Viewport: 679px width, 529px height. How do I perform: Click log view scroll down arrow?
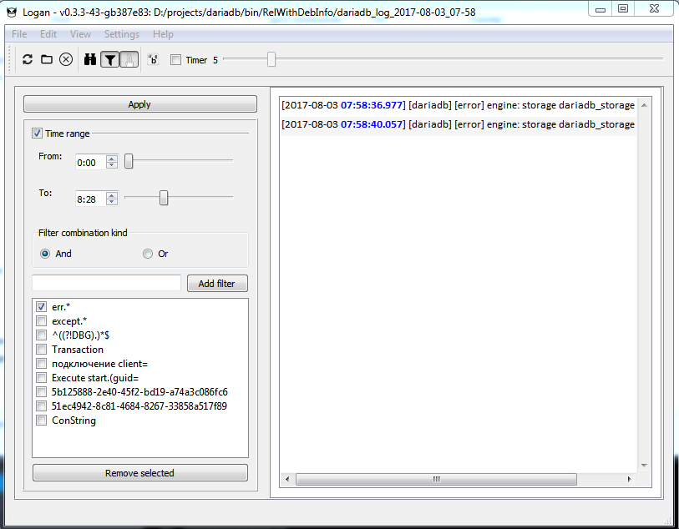[644, 466]
